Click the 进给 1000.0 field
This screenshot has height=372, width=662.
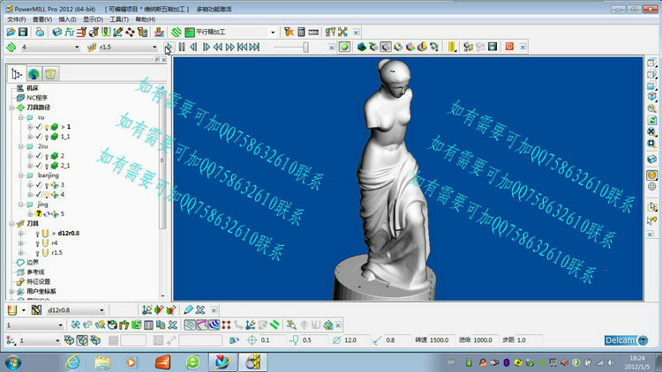coord(484,340)
